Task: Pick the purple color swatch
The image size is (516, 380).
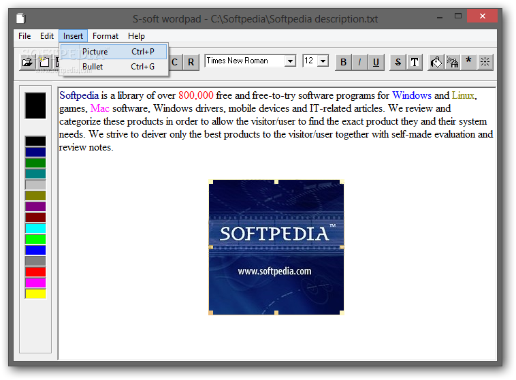Action: [35, 206]
